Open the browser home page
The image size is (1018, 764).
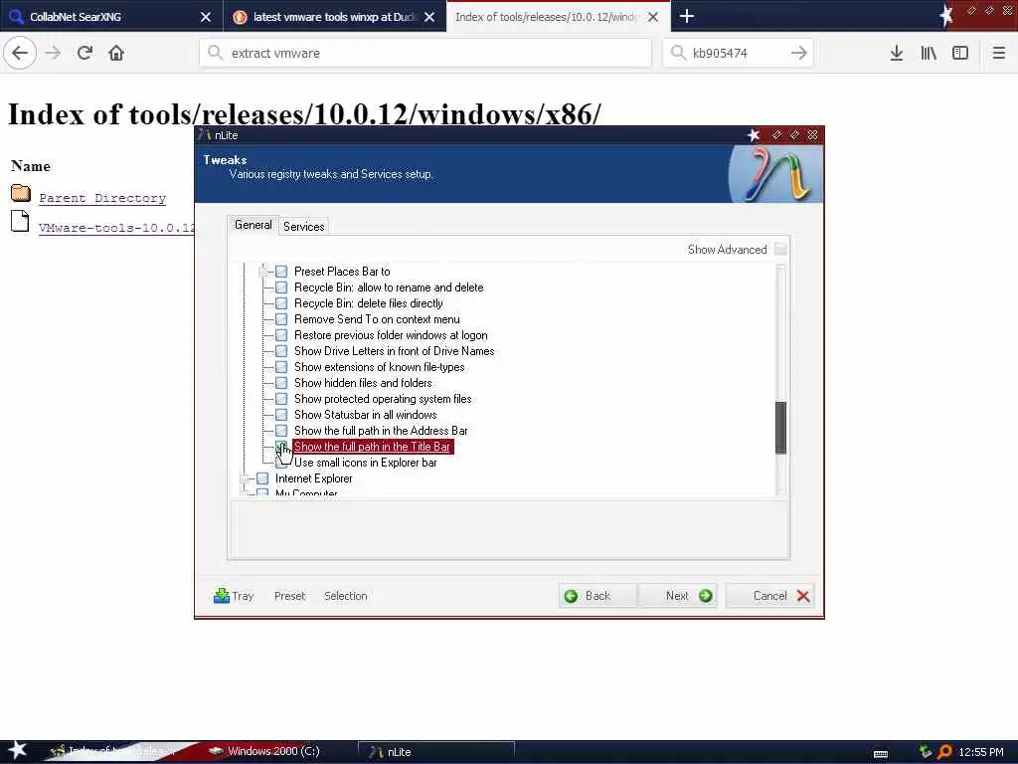[116, 53]
